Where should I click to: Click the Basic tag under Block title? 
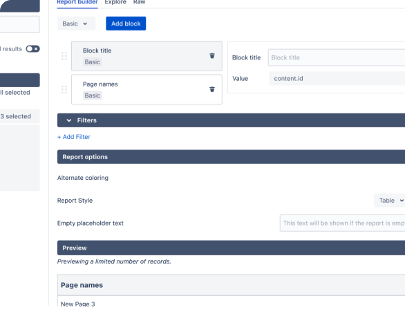pos(93,62)
